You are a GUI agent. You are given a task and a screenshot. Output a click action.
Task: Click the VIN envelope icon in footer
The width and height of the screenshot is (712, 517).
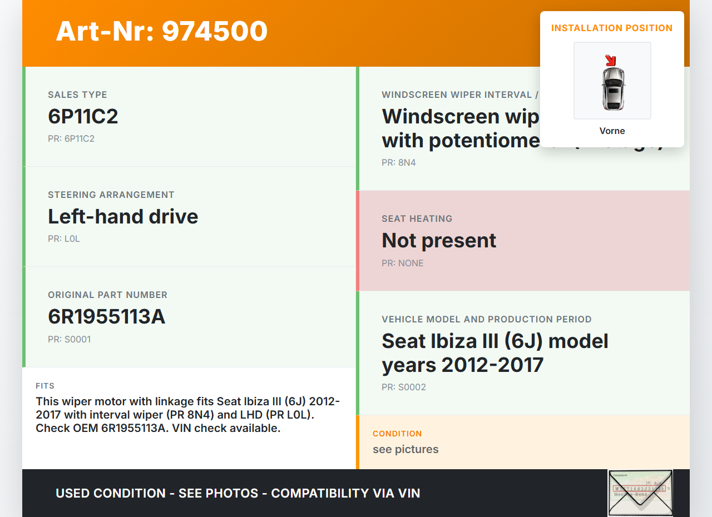click(640, 493)
